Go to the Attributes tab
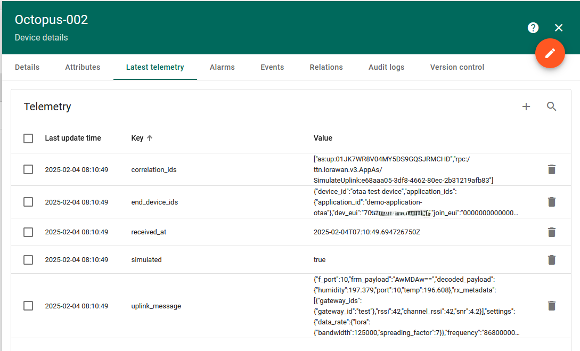 pyautogui.click(x=83, y=67)
